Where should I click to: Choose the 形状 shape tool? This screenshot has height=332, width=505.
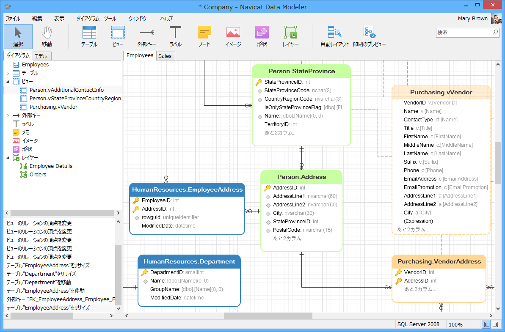(262, 37)
